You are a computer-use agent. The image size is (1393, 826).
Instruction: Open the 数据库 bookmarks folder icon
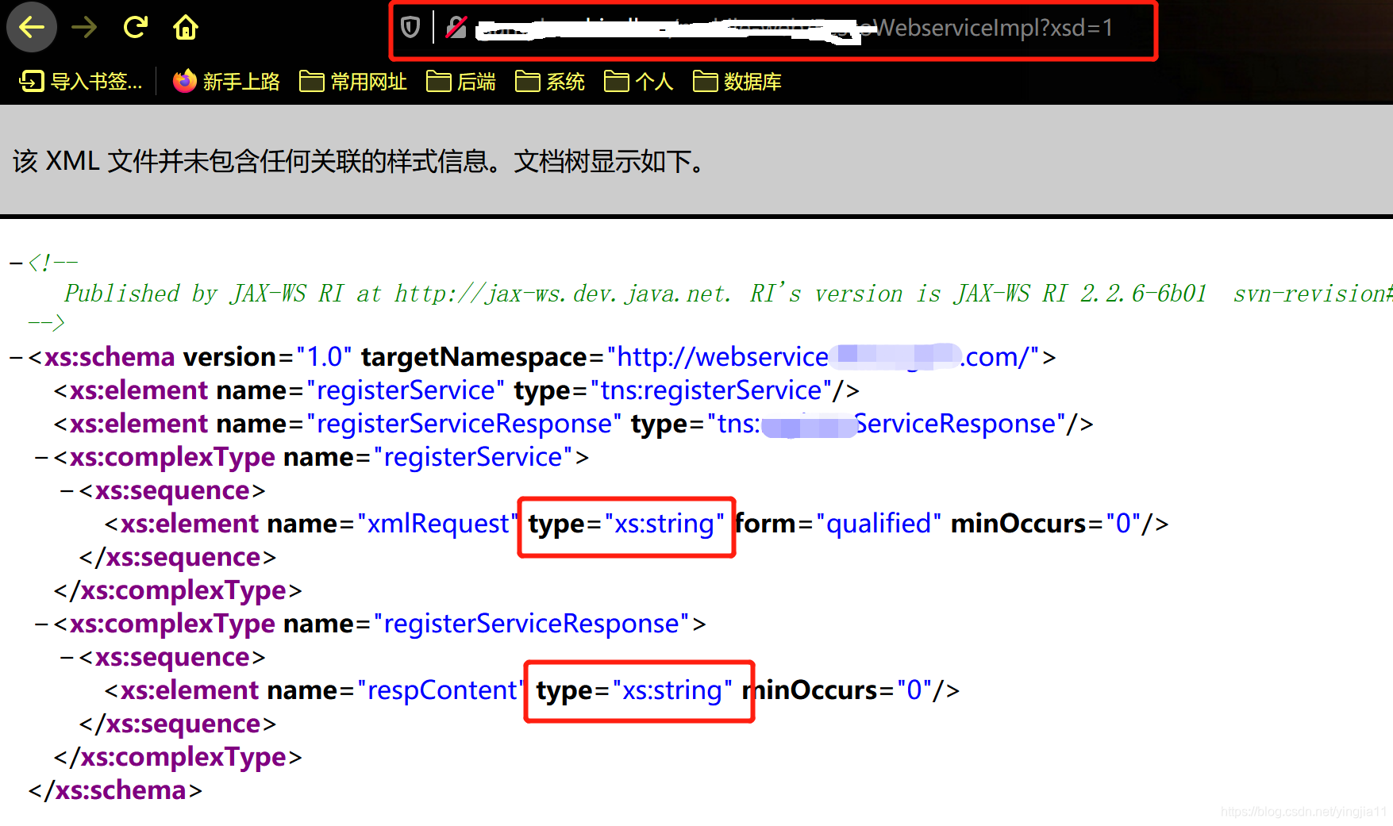coord(706,80)
